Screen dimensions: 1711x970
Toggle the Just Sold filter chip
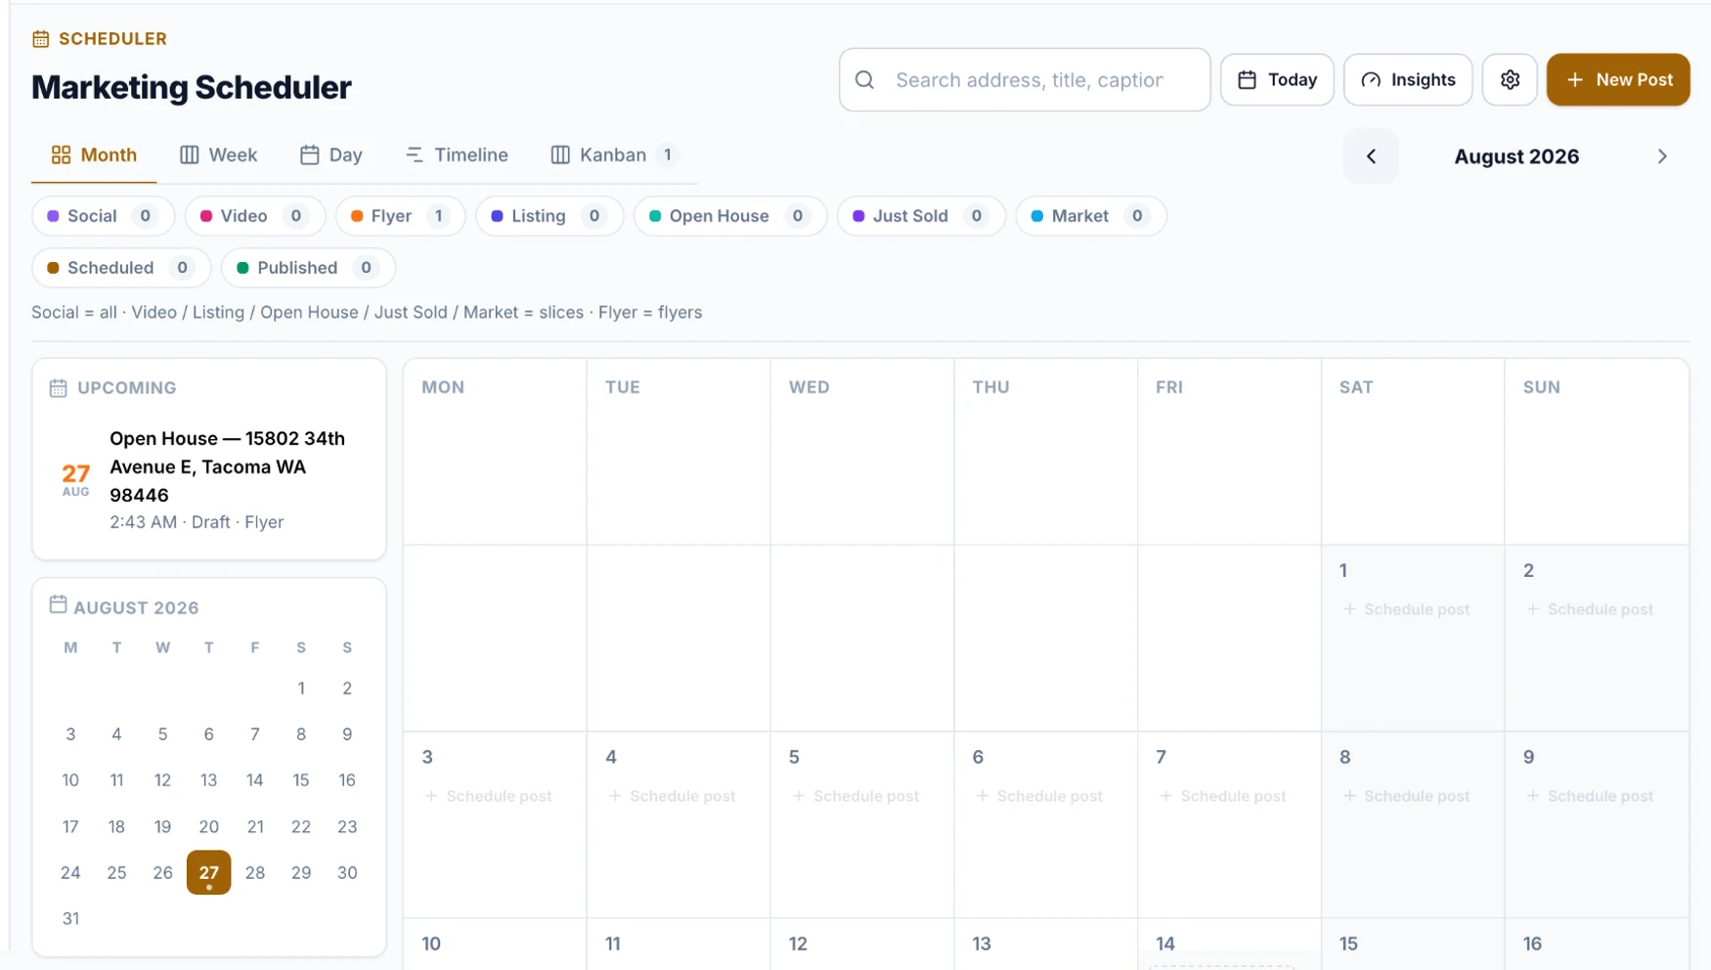point(921,216)
